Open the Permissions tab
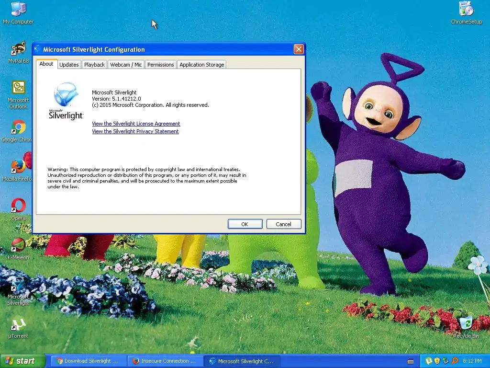The height and width of the screenshot is (368, 490). 161,65
